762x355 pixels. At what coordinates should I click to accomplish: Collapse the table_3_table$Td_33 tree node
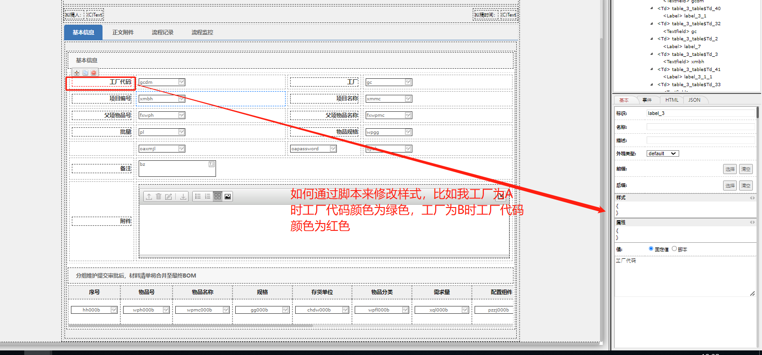click(652, 84)
